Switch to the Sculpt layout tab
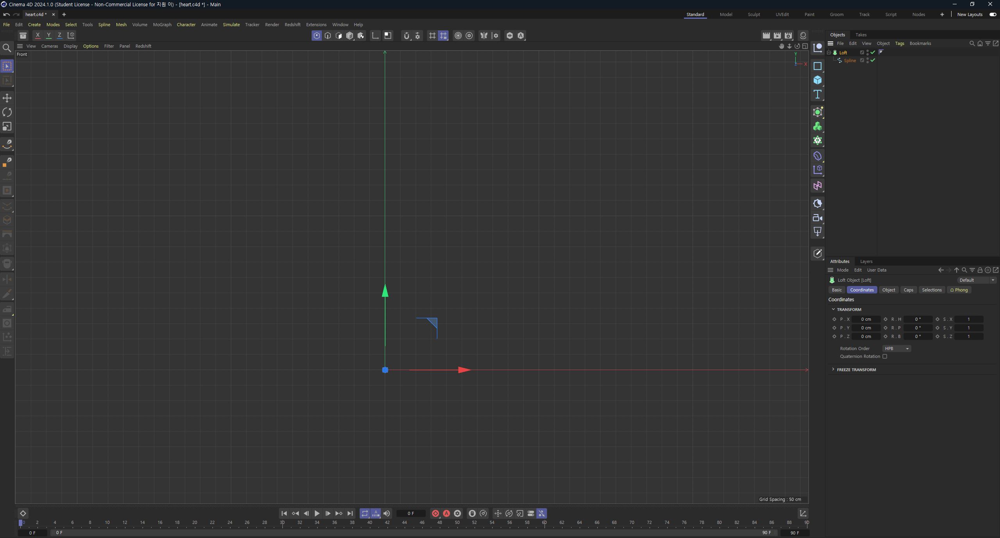Viewport: 1000px width, 538px height. tap(754, 14)
